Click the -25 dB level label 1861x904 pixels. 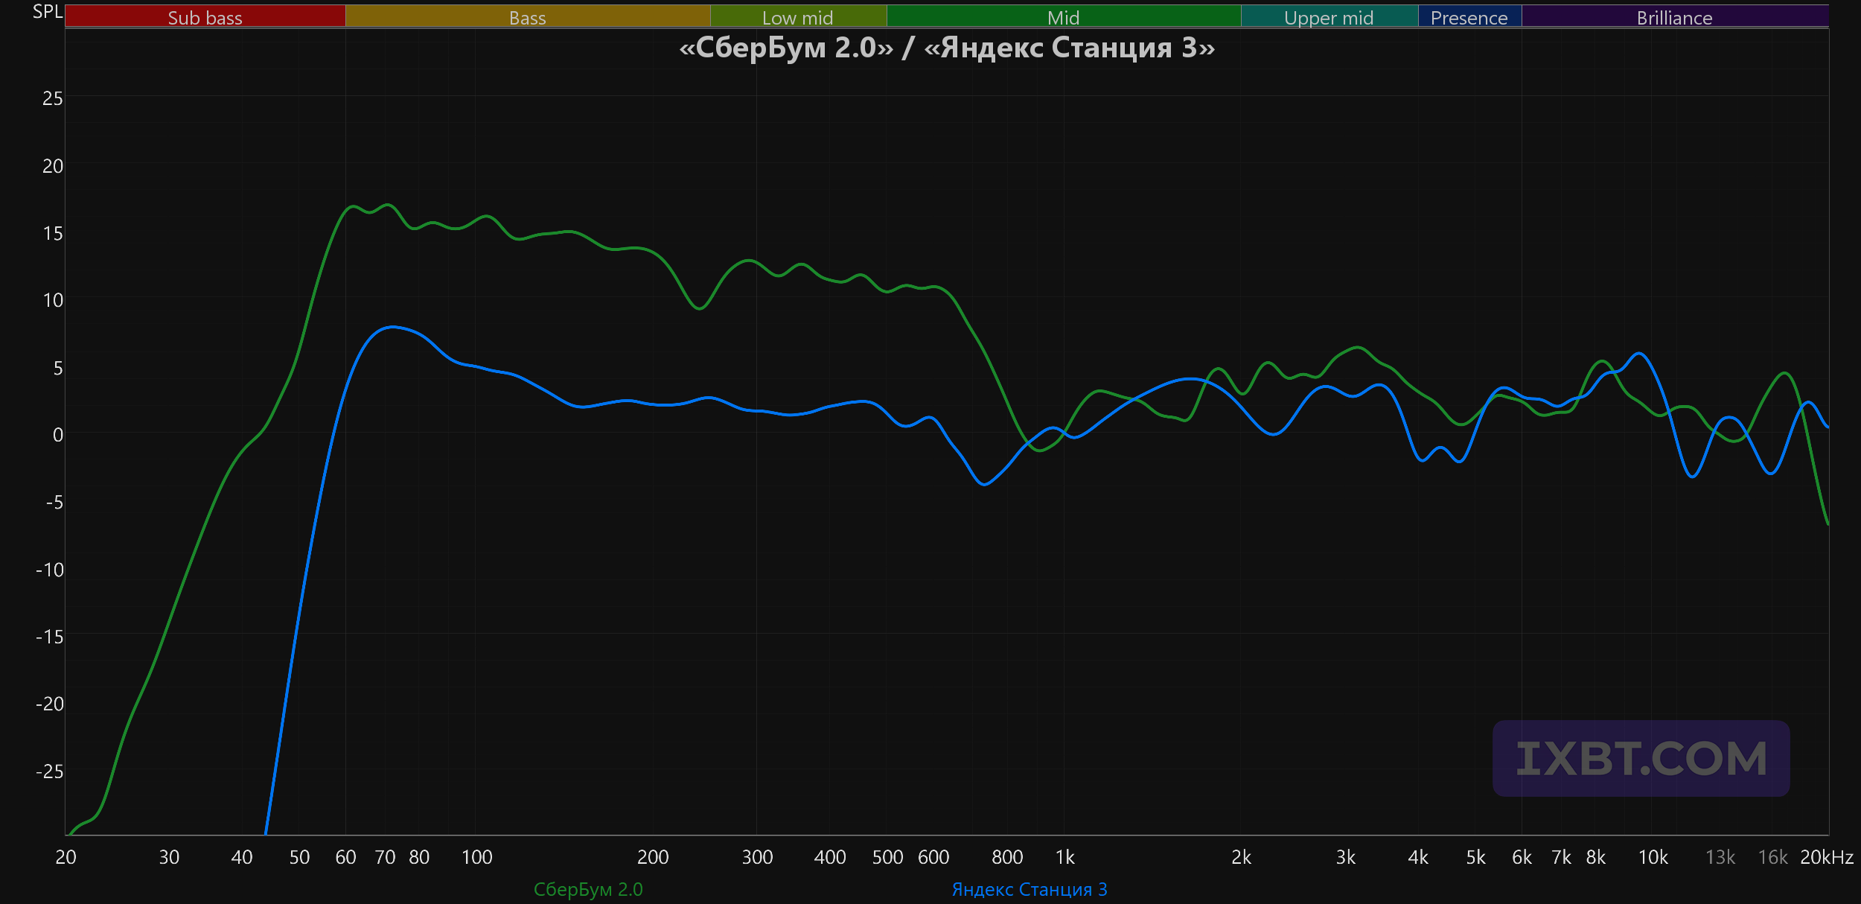point(49,771)
